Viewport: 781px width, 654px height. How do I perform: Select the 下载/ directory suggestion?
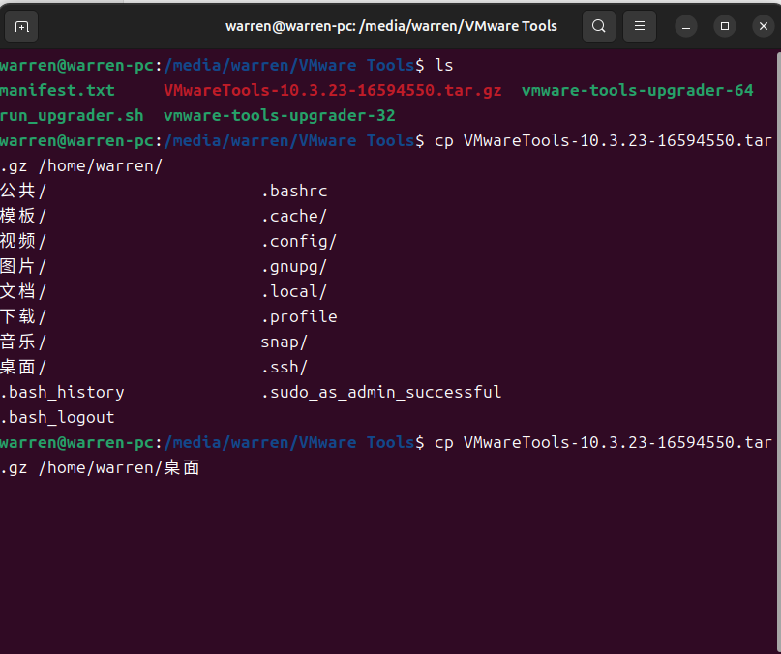pos(23,316)
